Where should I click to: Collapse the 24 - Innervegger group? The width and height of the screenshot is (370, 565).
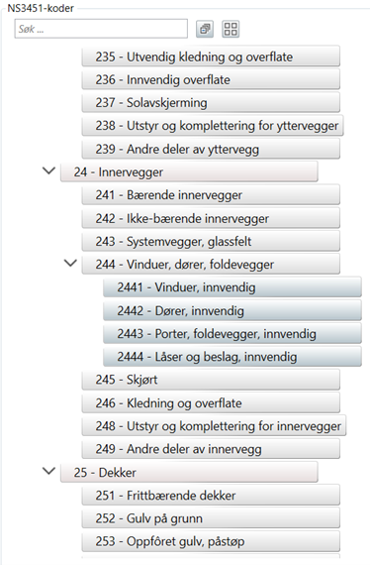tap(48, 170)
